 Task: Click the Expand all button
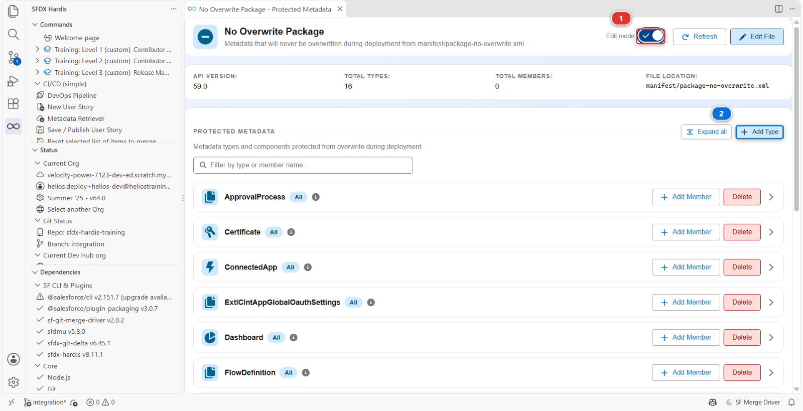click(706, 132)
